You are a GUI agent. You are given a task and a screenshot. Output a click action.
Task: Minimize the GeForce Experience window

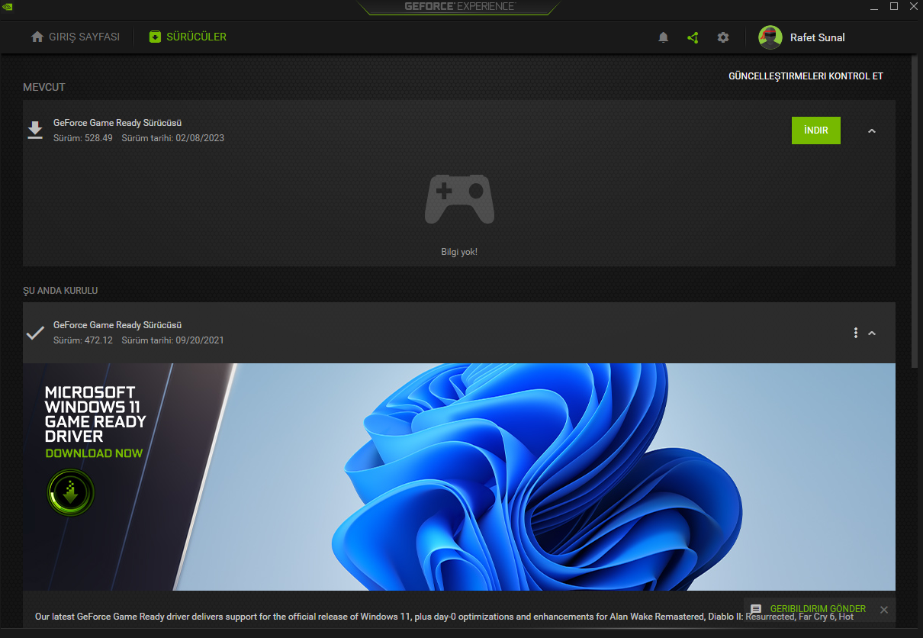click(x=873, y=7)
